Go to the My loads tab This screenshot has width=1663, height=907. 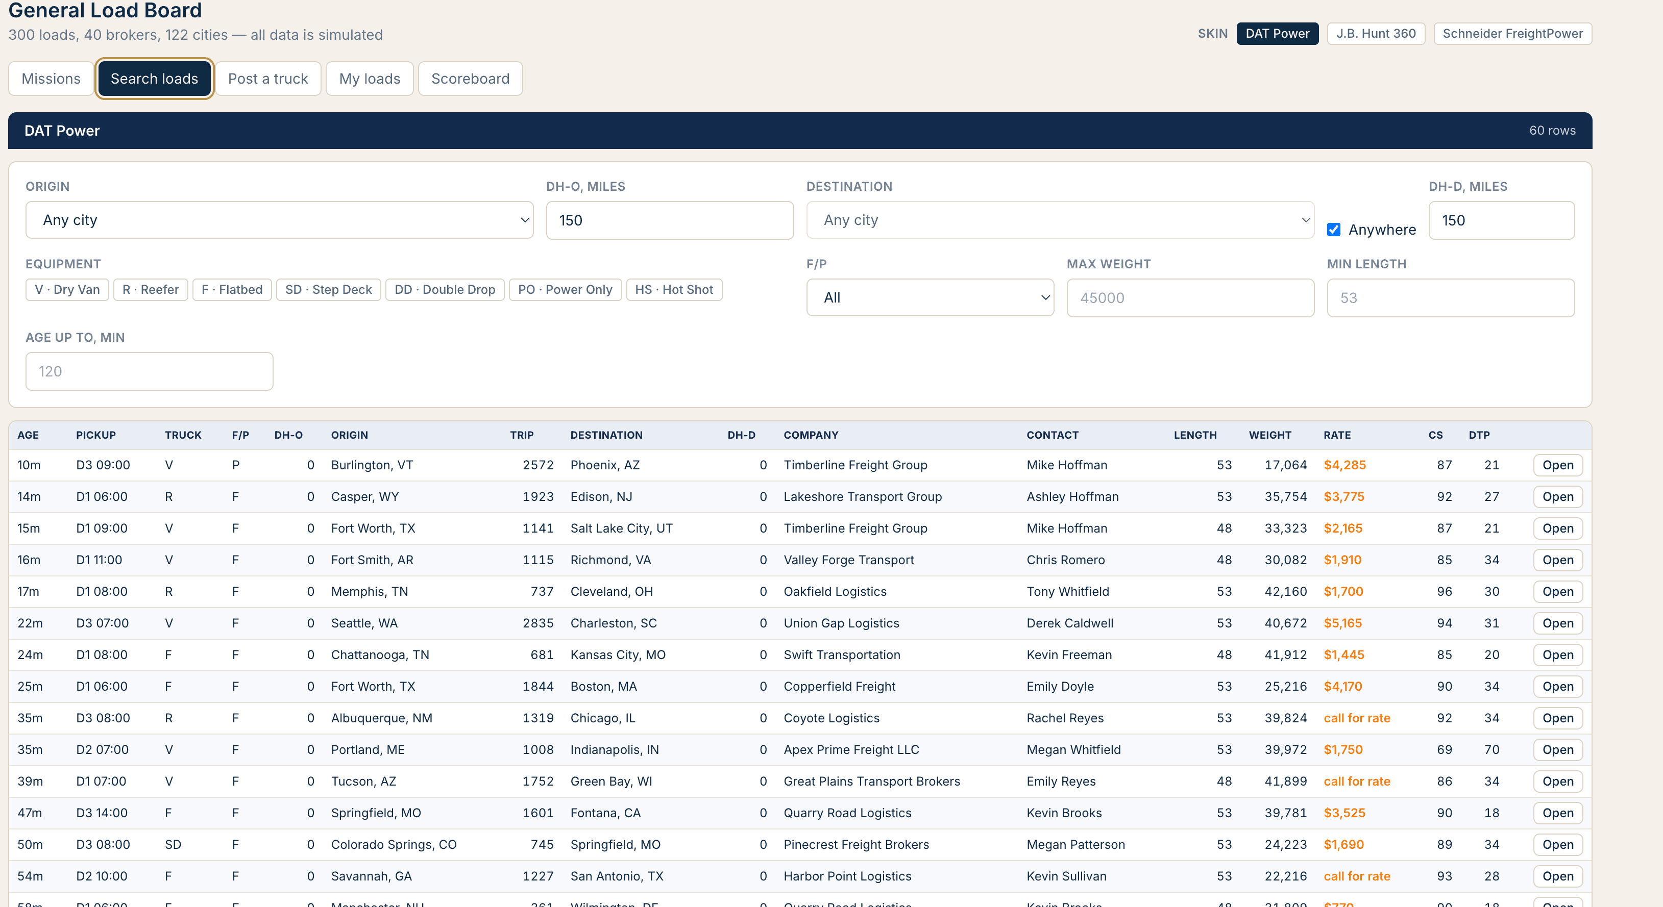pos(369,79)
